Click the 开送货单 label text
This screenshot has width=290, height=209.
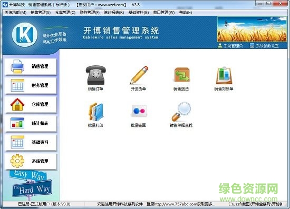138,89
